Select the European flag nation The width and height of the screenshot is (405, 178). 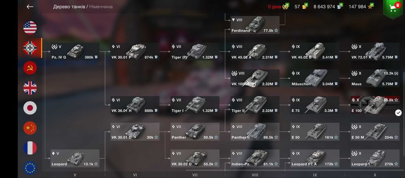click(30, 167)
